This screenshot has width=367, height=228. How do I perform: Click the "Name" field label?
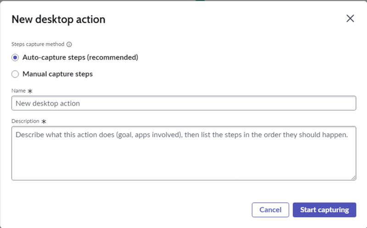(x=18, y=91)
